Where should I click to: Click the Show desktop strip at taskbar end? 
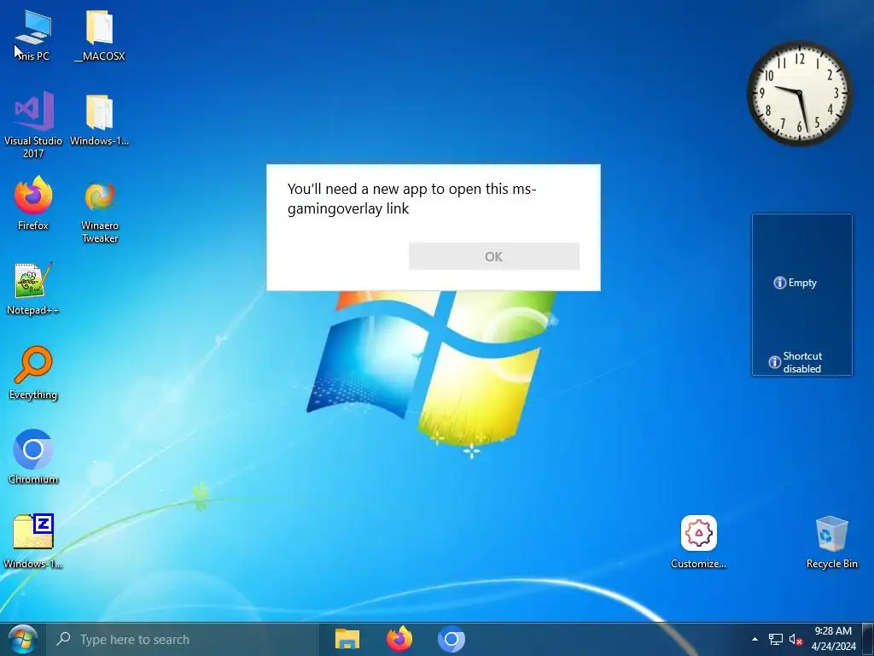[868, 639]
